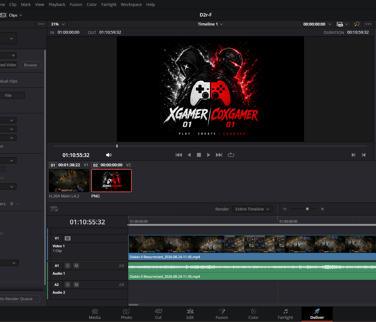This screenshot has height=322, width=376.
Task: Select the V1 track header label
Action: click(x=57, y=238)
